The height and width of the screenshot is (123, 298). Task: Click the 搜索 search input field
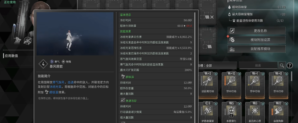click(x=258, y=66)
